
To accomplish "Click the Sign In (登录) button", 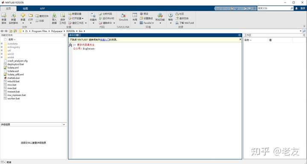I will tap(303, 8).
